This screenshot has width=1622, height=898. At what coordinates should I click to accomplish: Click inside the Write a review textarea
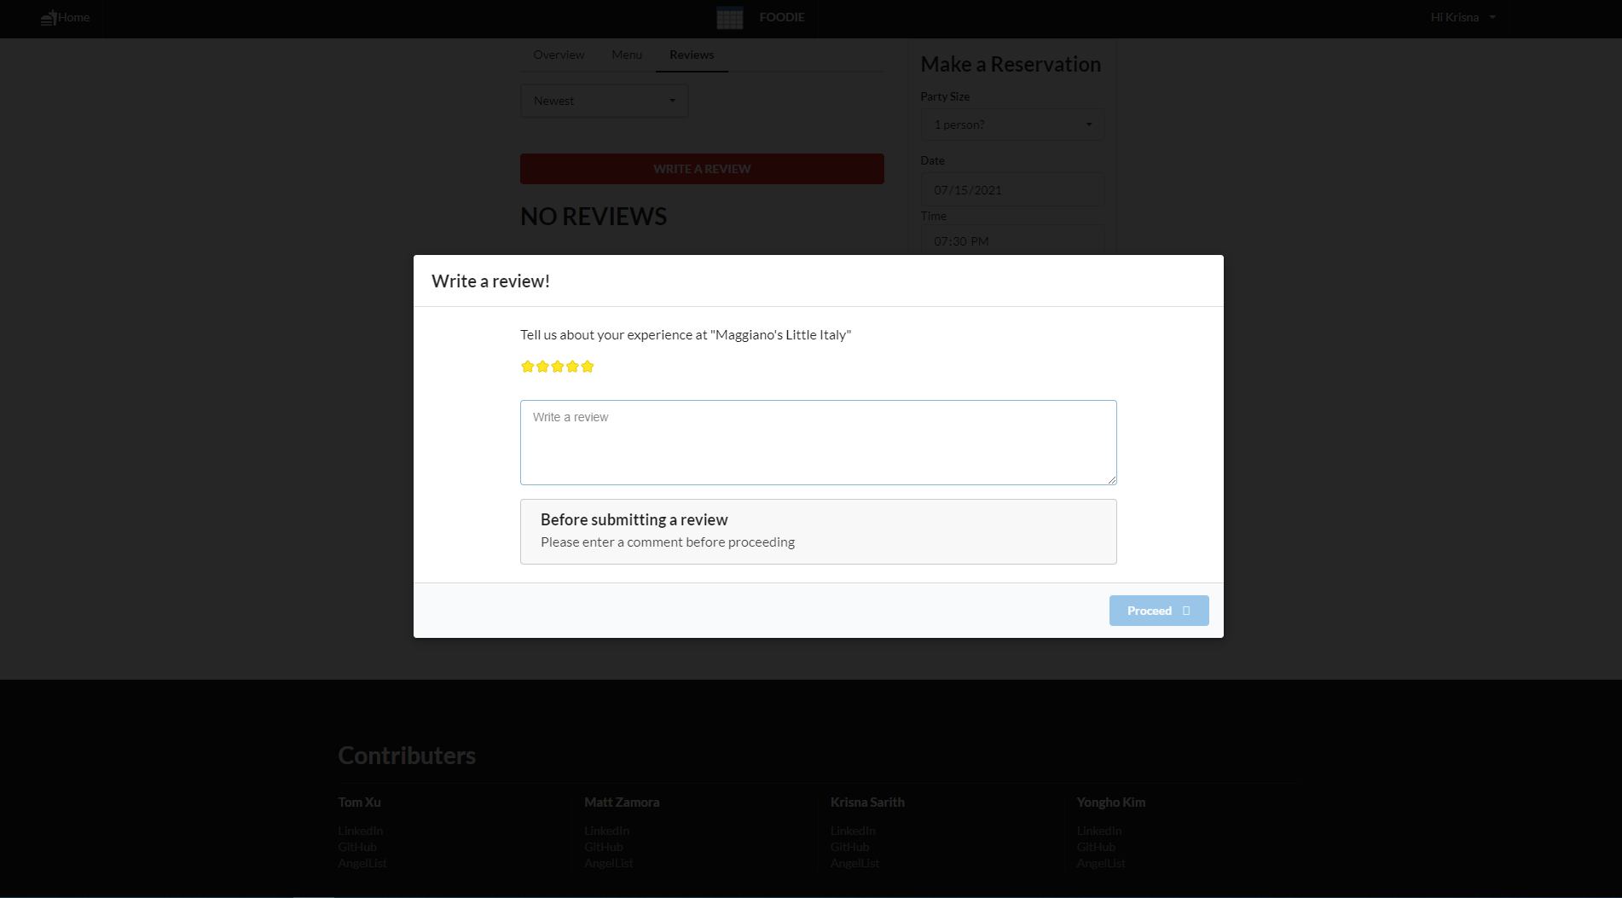click(x=818, y=443)
